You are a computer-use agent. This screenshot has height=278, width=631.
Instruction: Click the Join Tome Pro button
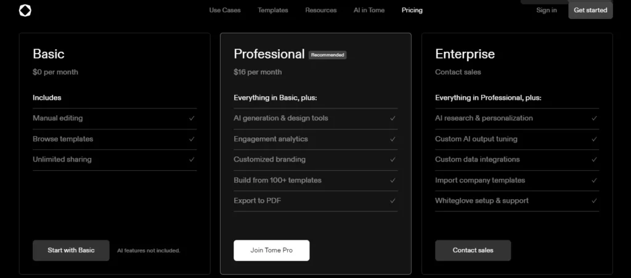pos(272,250)
